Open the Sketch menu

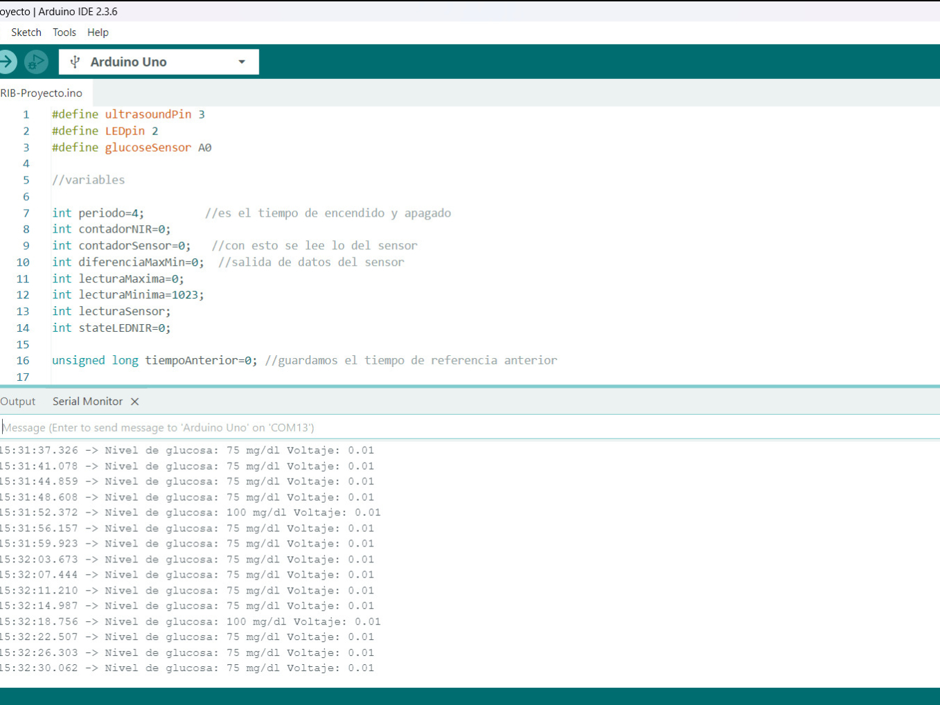(26, 33)
